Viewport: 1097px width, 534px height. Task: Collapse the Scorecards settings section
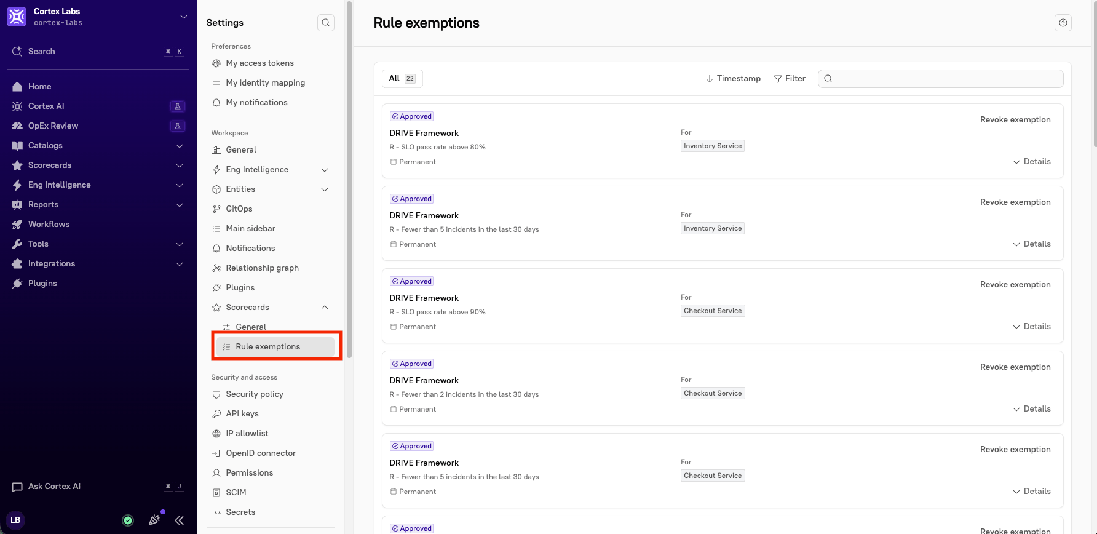325,308
